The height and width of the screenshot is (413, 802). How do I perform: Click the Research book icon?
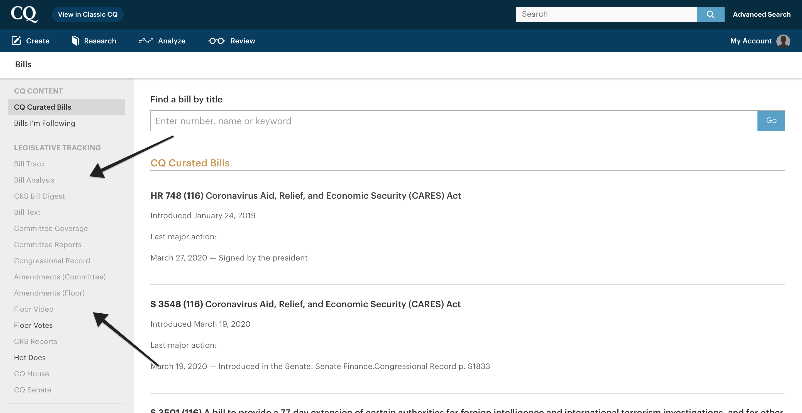click(x=75, y=41)
